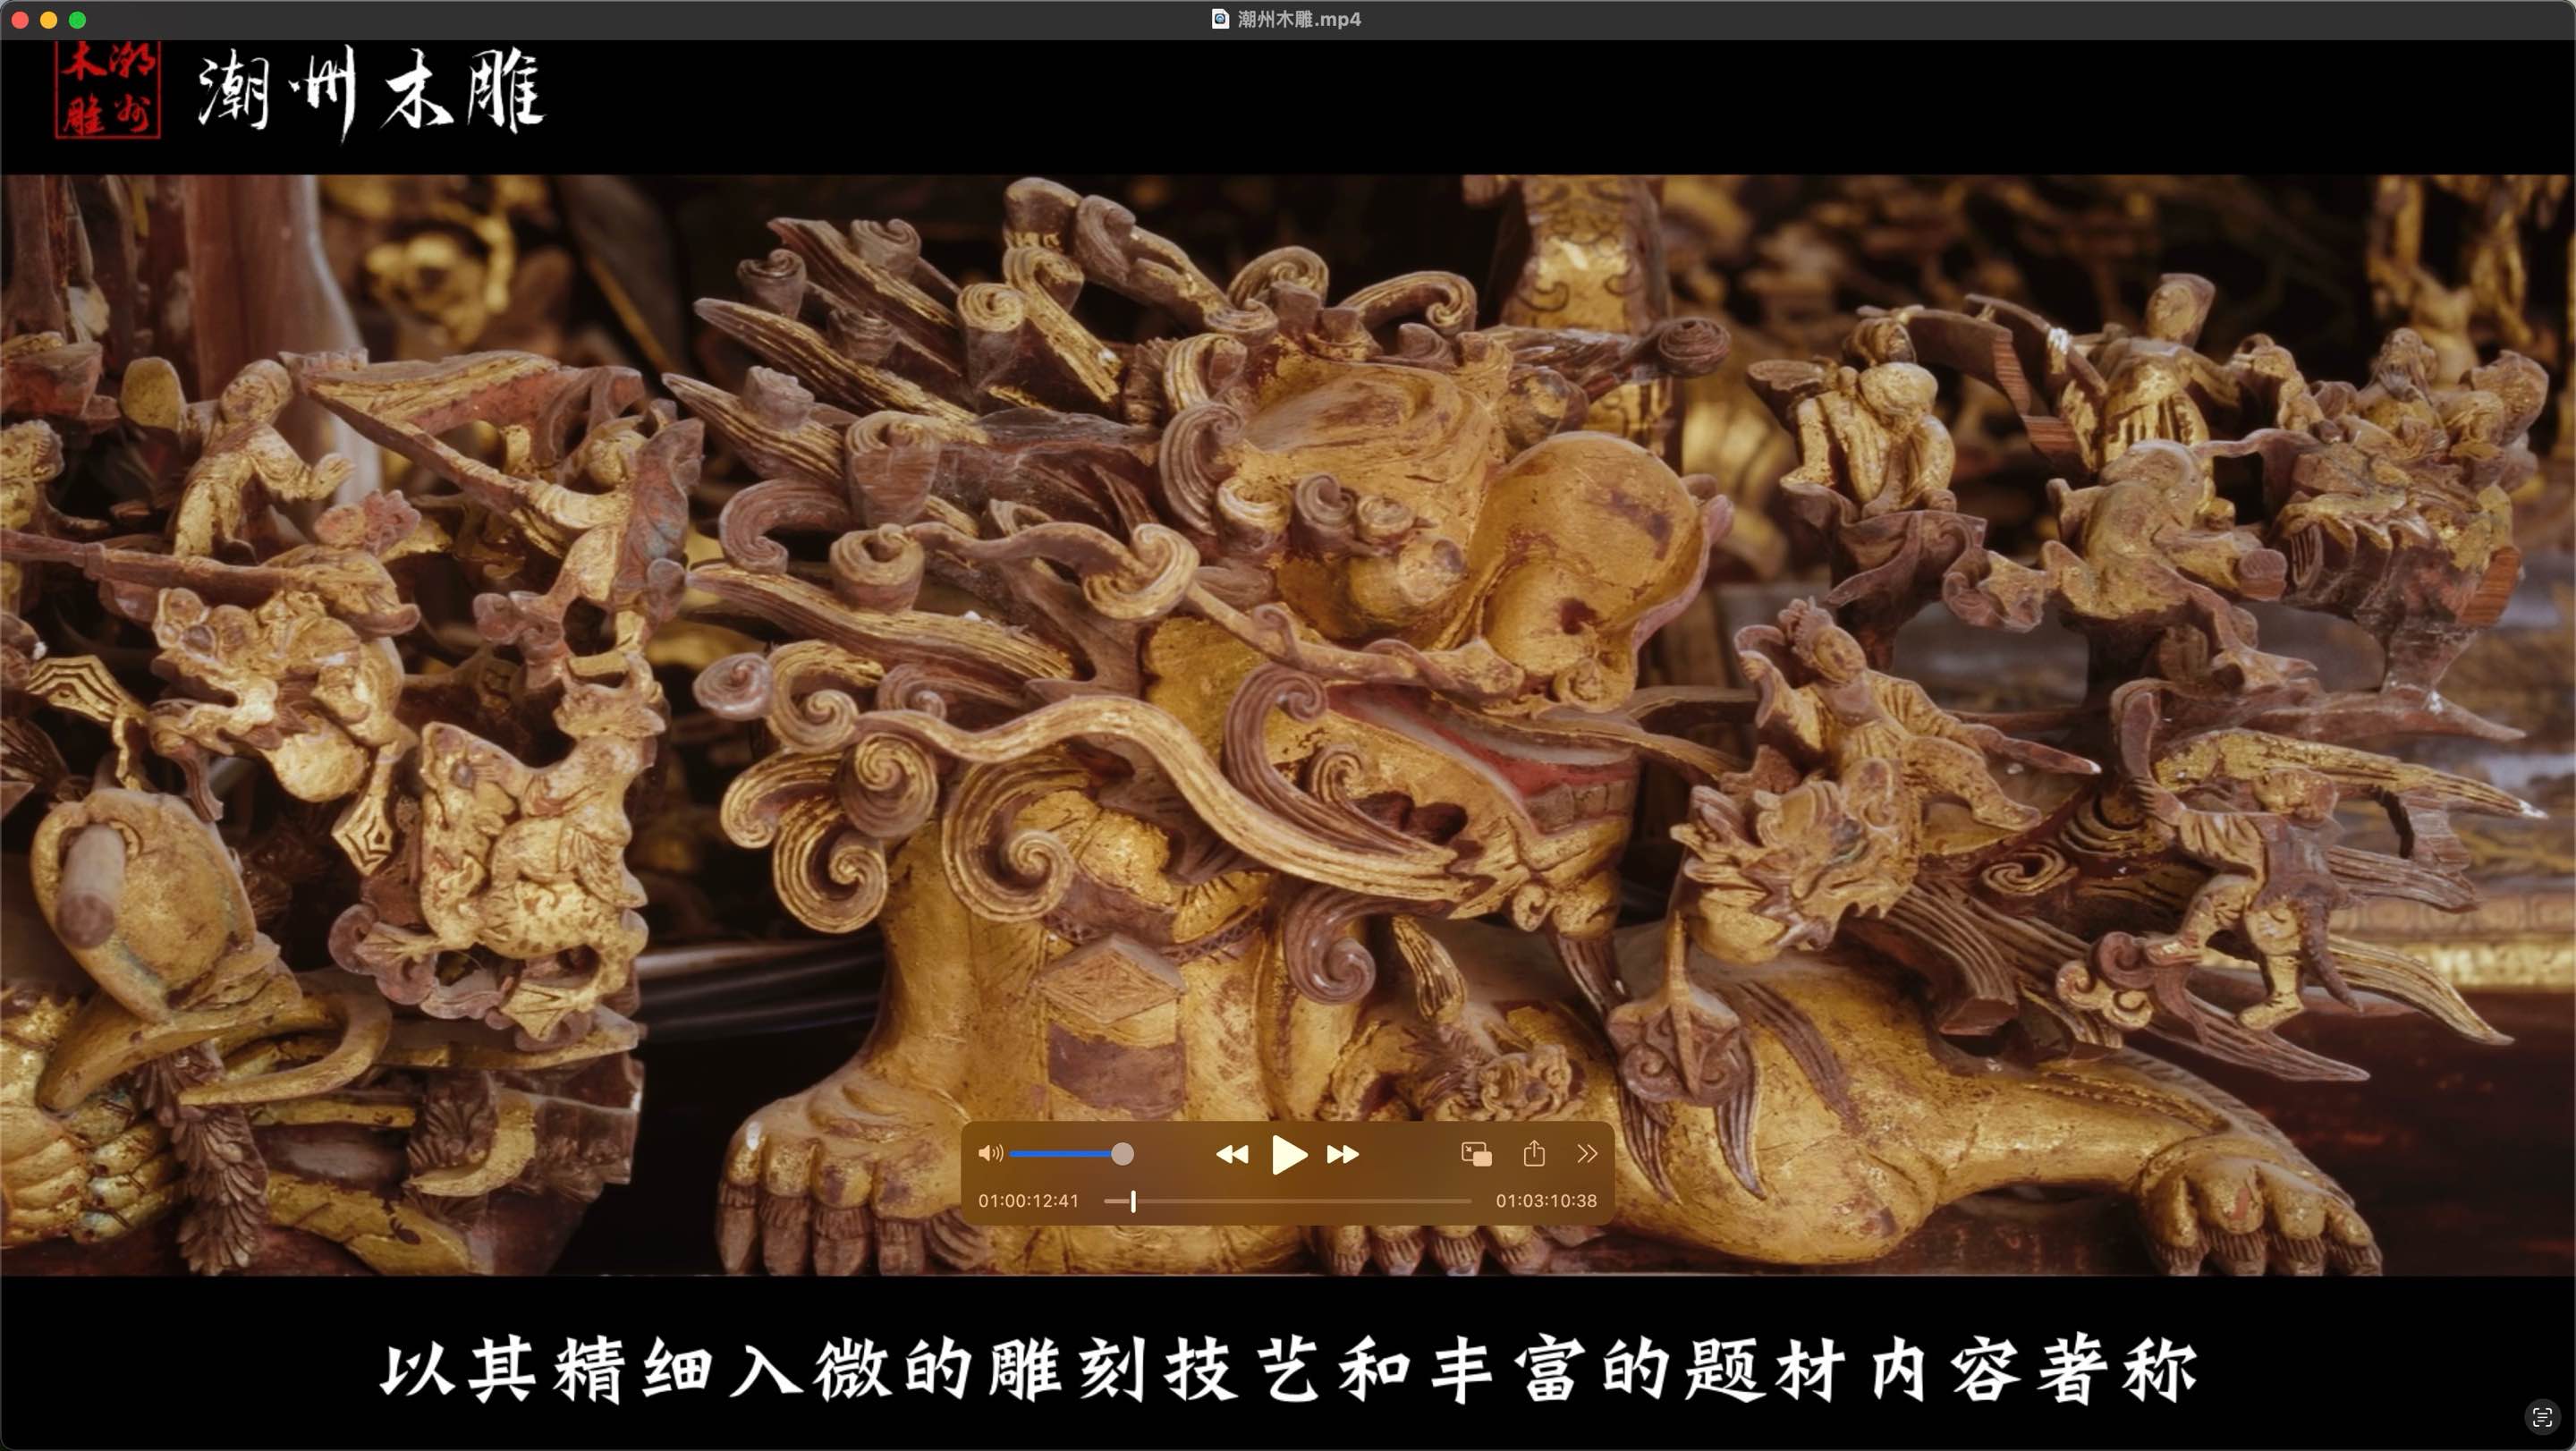Click remaining time 01:03:10:38

(1546, 1201)
